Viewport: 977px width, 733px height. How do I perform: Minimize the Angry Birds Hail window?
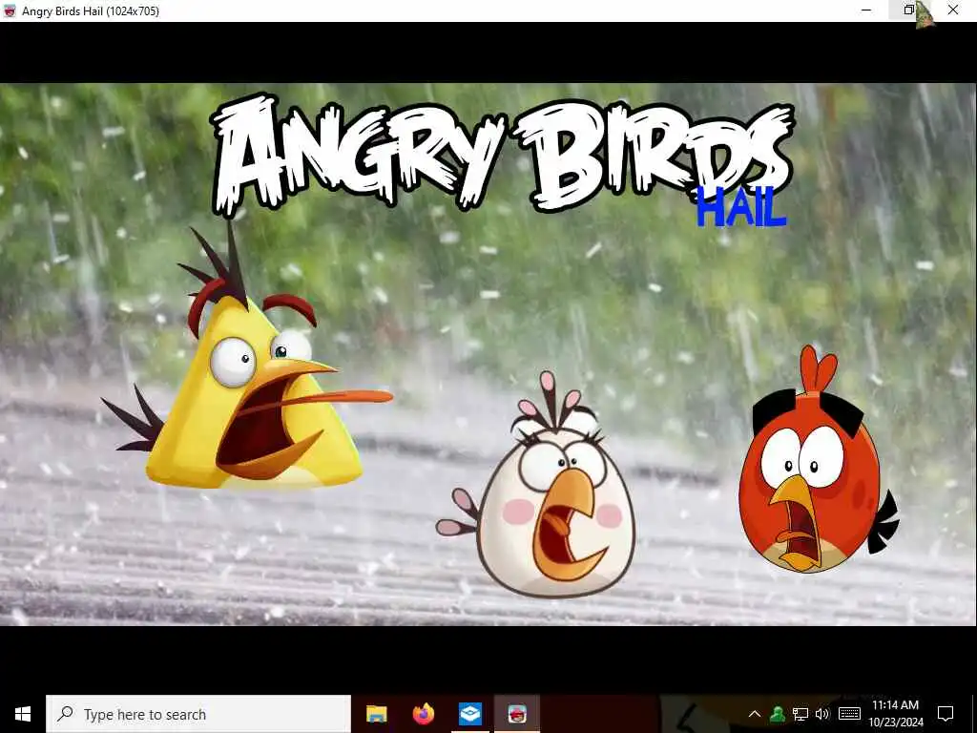point(866,10)
